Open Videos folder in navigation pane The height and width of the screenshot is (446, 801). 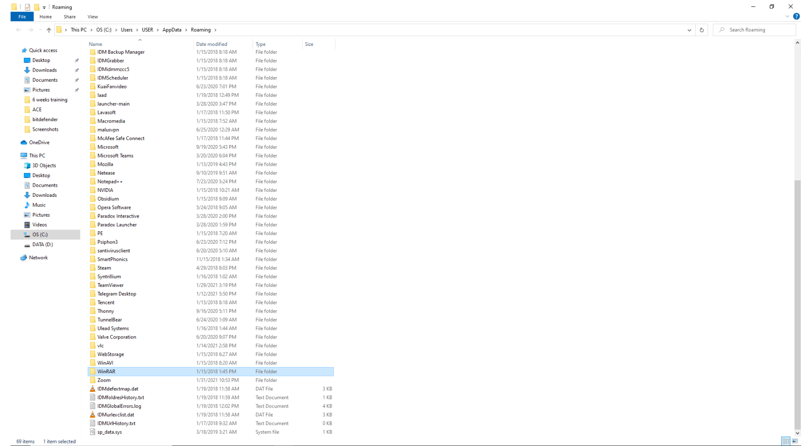coord(39,225)
